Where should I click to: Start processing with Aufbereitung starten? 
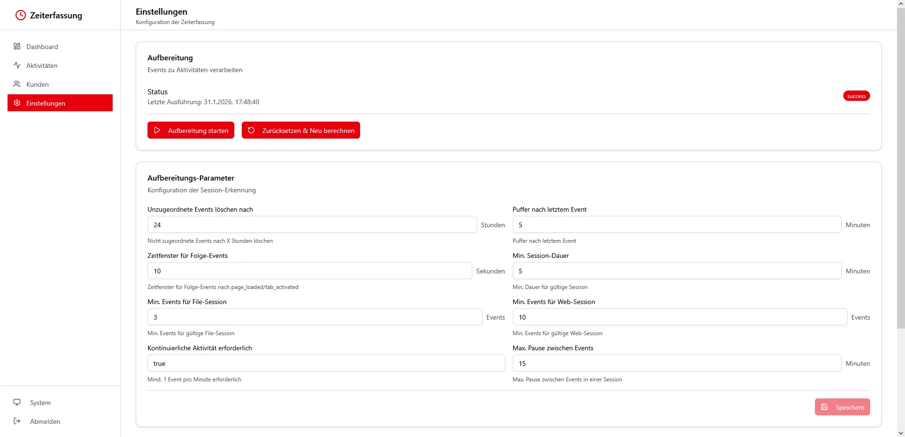point(191,130)
